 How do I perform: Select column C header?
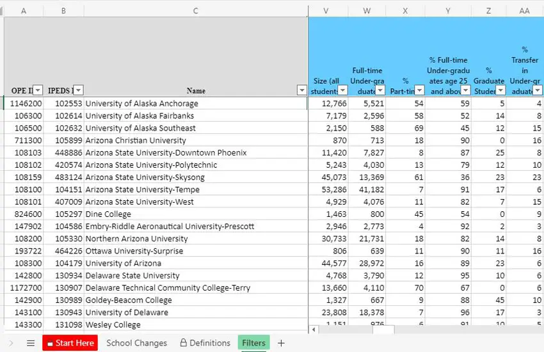[x=196, y=11]
